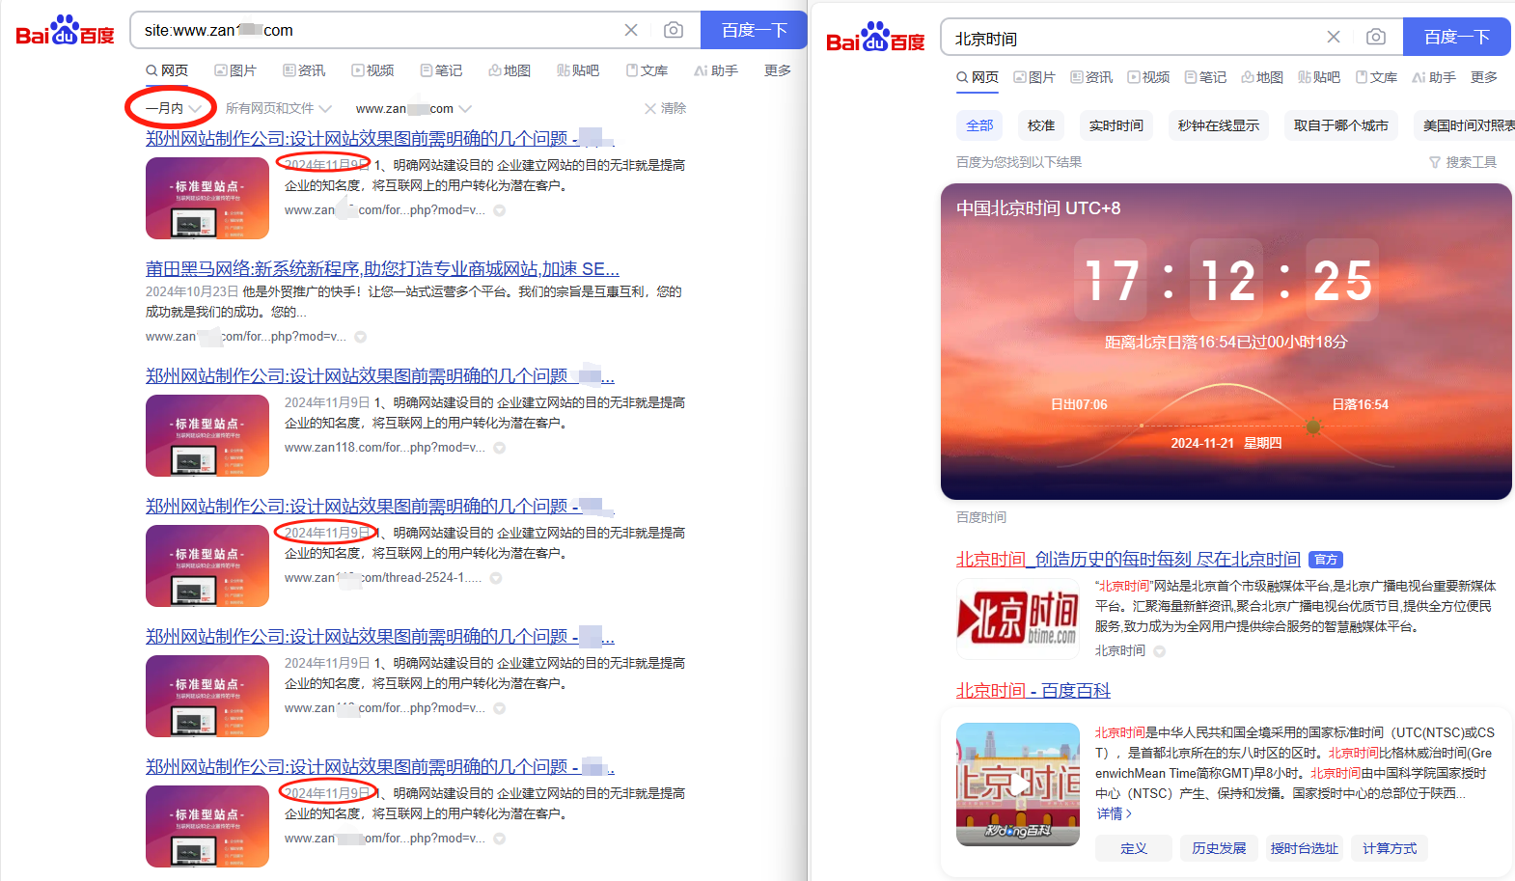
Task: Open the 莆田黑马网络 result title
Action: coord(382,268)
